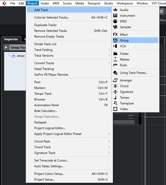Choose Duplicate Tracks menu entry
The width and height of the screenshot is (166, 185).
pos(45,25)
